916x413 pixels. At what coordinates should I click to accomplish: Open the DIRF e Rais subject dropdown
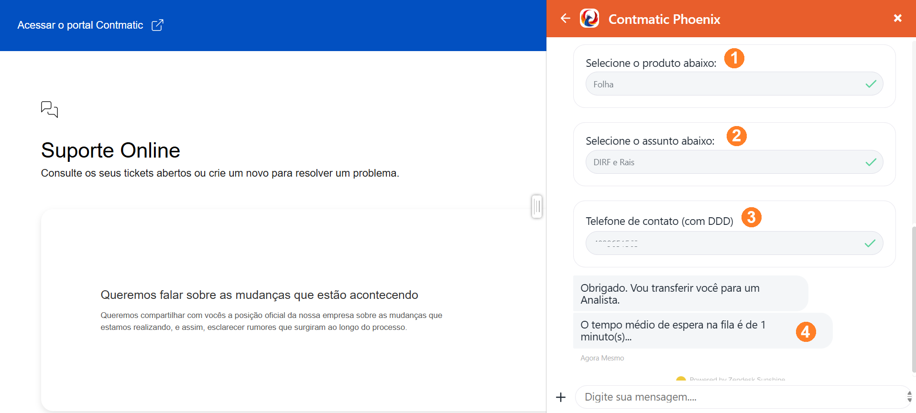coord(734,162)
